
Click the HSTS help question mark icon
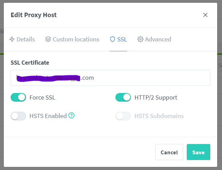(71, 115)
